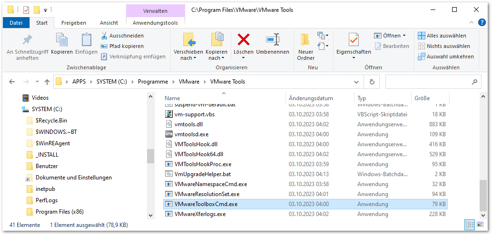The height and width of the screenshot is (235, 492).
Task: Refresh the folder view
Action: point(372,82)
